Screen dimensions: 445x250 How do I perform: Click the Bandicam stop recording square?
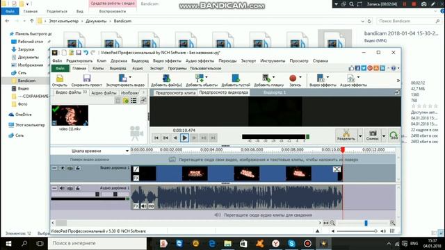pos(414,4)
